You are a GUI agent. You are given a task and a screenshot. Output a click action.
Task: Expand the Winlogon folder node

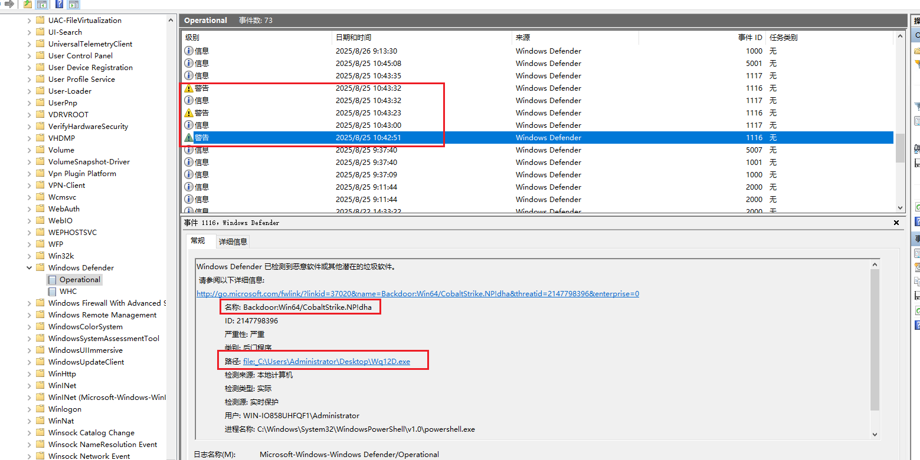[30, 409]
